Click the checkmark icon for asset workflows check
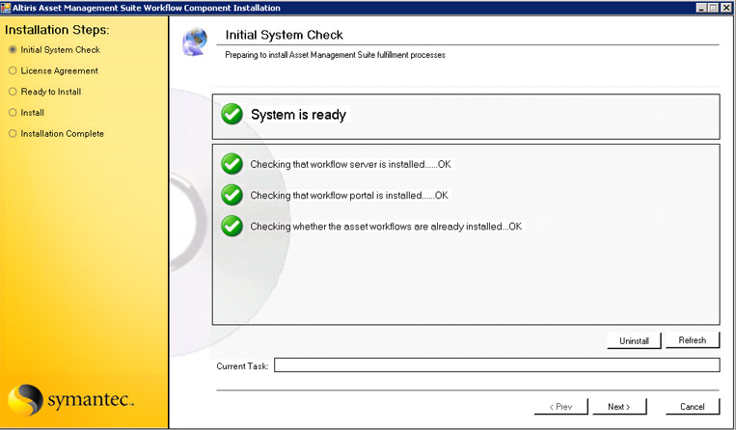Image resolution: width=736 pixels, height=430 pixels. 232,226
